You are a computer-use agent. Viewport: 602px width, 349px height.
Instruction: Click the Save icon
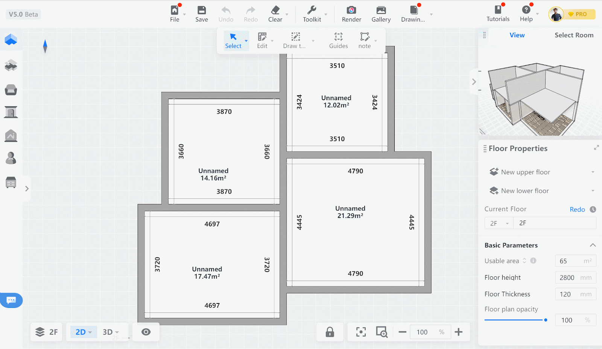(201, 14)
